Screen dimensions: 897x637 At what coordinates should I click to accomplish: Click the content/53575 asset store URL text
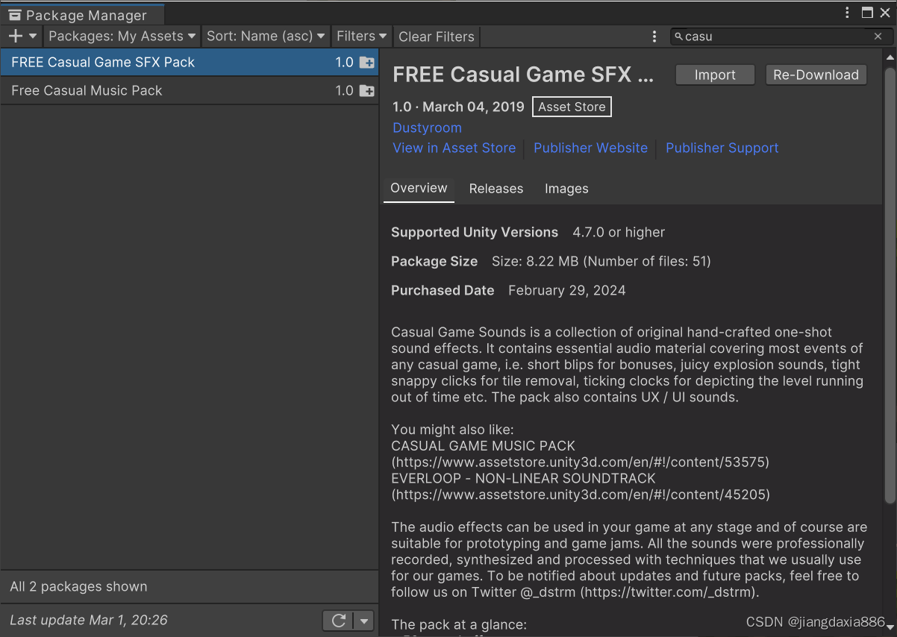pyautogui.click(x=581, y=462)
